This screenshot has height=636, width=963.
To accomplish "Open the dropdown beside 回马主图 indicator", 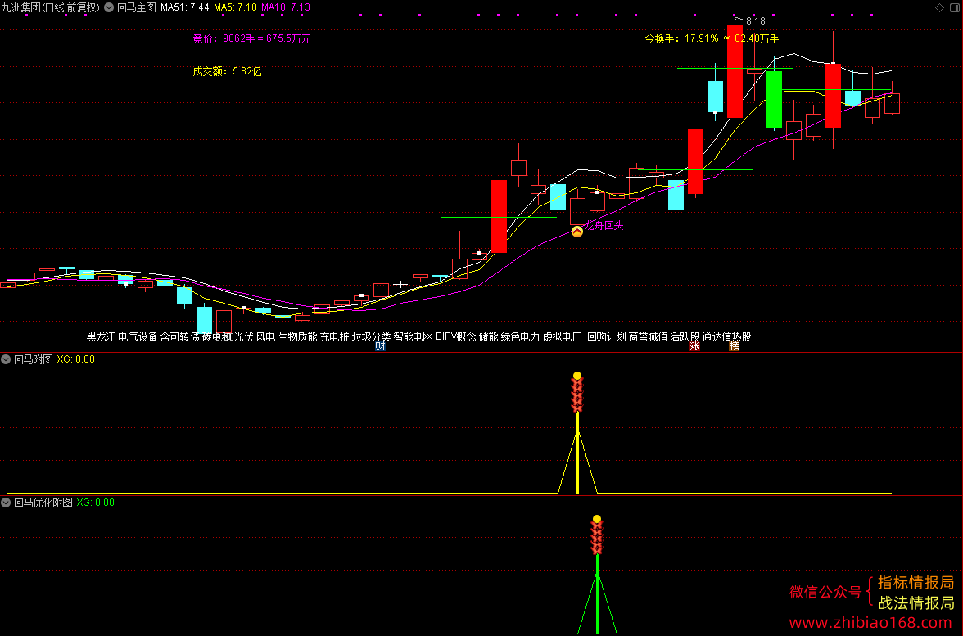I will coord(109,7).
